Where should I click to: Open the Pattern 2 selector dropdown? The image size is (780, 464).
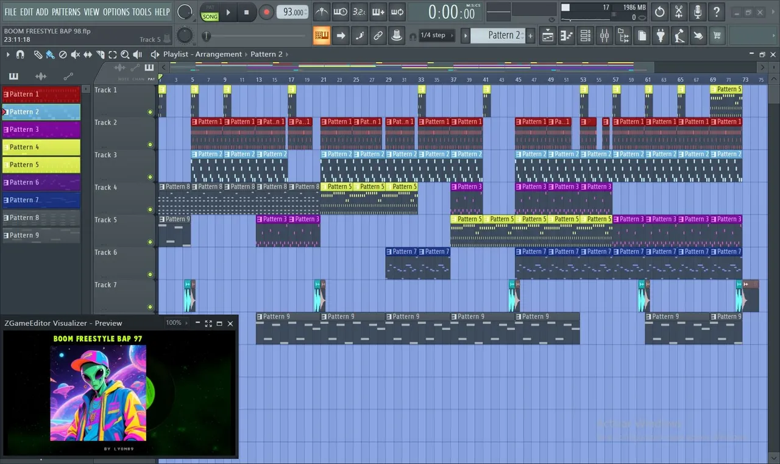[x=497, y=35]
